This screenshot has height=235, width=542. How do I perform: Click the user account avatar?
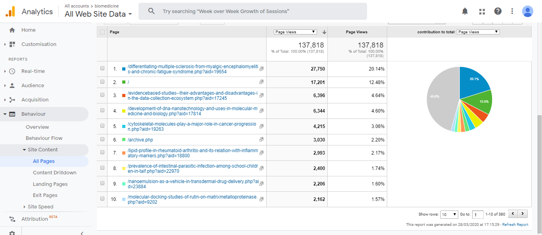[527, 11]
